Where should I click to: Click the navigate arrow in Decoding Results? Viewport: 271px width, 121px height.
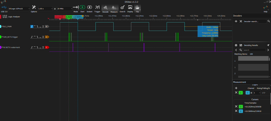point(268,45)
